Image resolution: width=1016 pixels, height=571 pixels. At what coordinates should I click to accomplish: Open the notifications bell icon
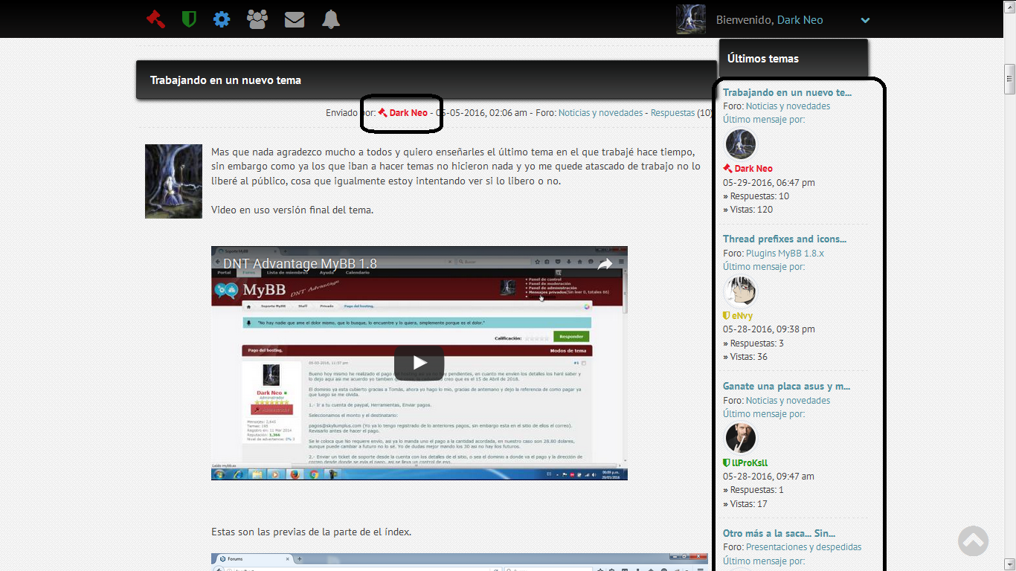click(x=331, y=19)
